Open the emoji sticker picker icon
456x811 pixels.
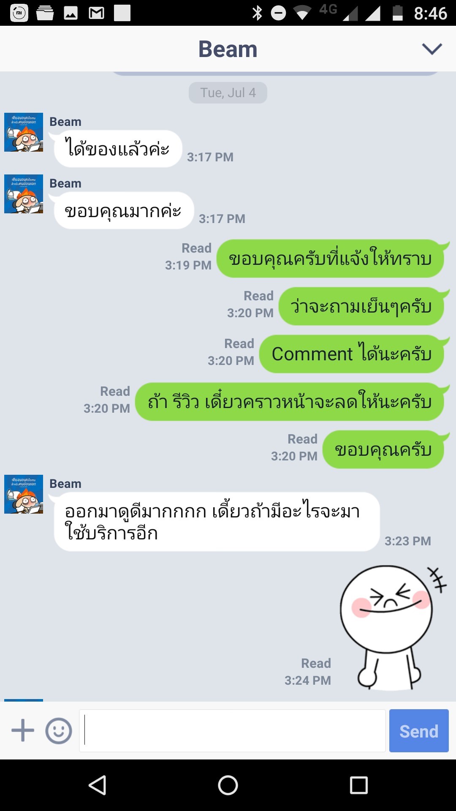point(59,731)
